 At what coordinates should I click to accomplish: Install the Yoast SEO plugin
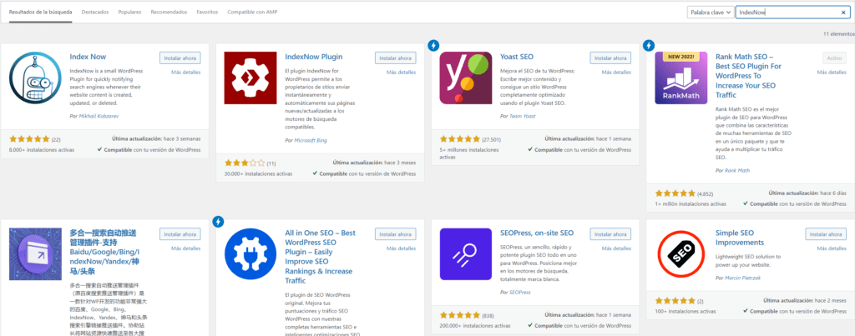610,58
